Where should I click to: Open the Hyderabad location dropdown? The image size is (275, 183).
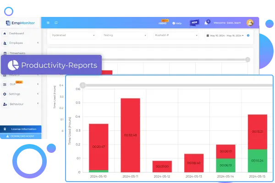tap(73, 35)
